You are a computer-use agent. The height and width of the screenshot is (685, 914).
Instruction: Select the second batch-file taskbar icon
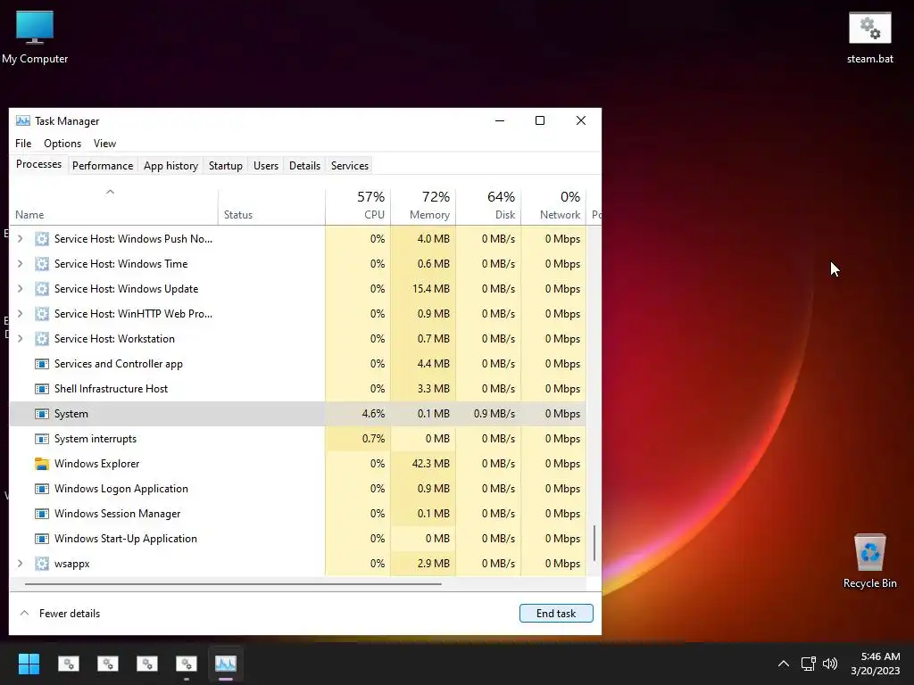(x=108, y=664)
